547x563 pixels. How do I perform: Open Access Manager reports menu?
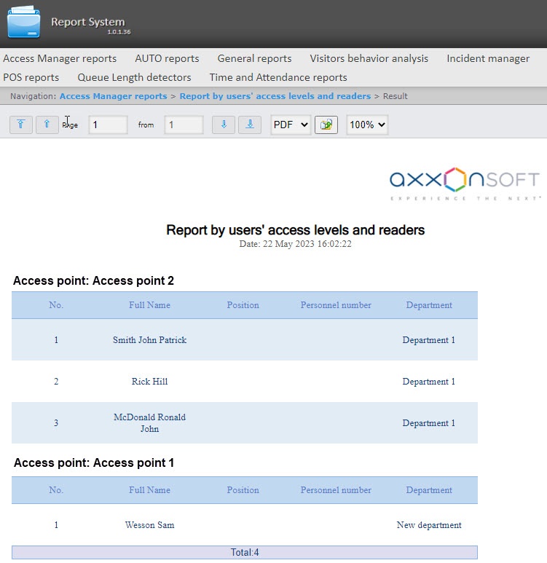coord(60,58)
